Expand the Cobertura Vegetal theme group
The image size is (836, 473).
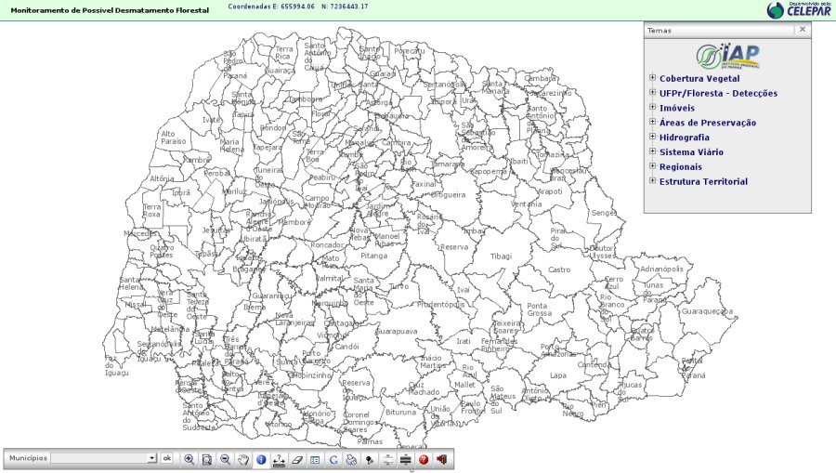click(653, 78)
